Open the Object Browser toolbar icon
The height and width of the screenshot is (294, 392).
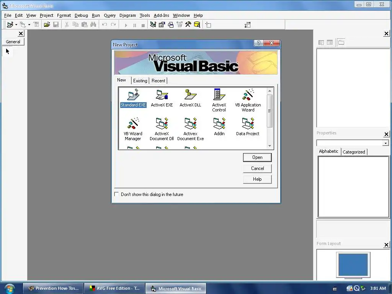180,24
